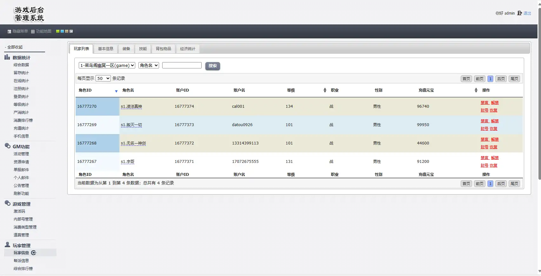Open 消费排行榜 in sidebar
The image size is (541, 276).
[x=23, y=120]
